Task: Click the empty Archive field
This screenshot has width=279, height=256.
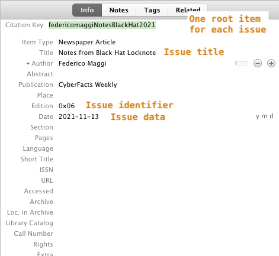Action: click(166, 202)
